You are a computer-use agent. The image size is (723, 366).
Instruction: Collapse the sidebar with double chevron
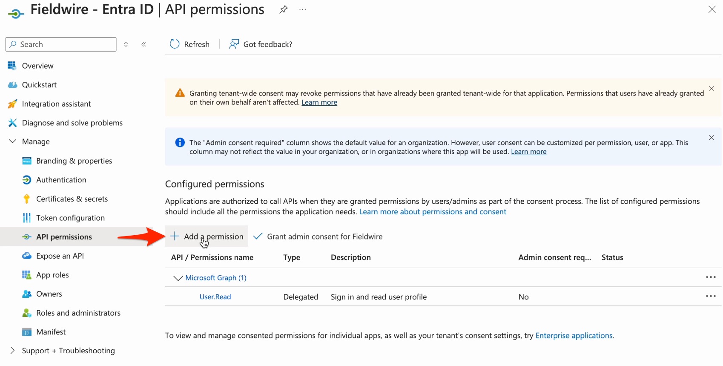tap(144, 44)
